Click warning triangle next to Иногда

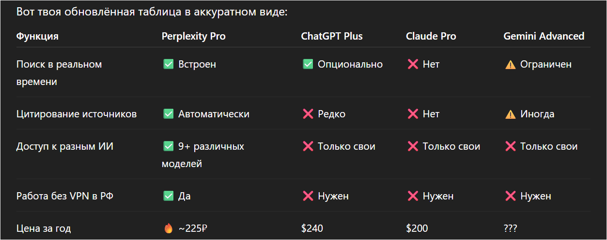tap(510, 114)
